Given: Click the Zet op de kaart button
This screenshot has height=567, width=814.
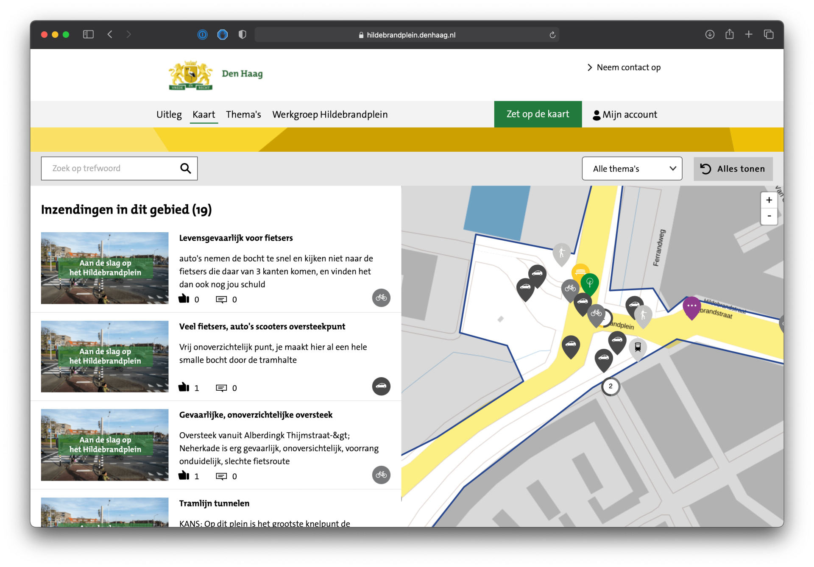Looking at the screenshot, I should coord(538,114).
